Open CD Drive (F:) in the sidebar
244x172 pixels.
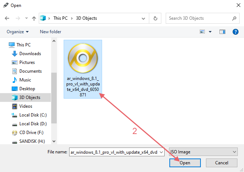[x=31, y=133]
